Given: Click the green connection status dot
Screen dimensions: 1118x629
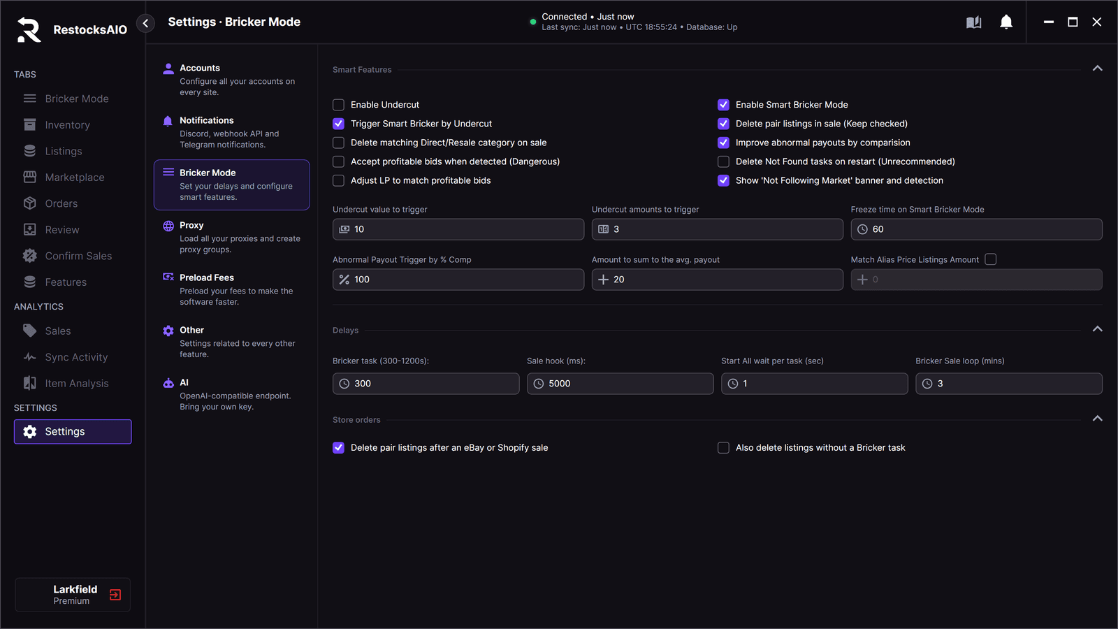Looking at the screenshot, I should tap(533, 22).
